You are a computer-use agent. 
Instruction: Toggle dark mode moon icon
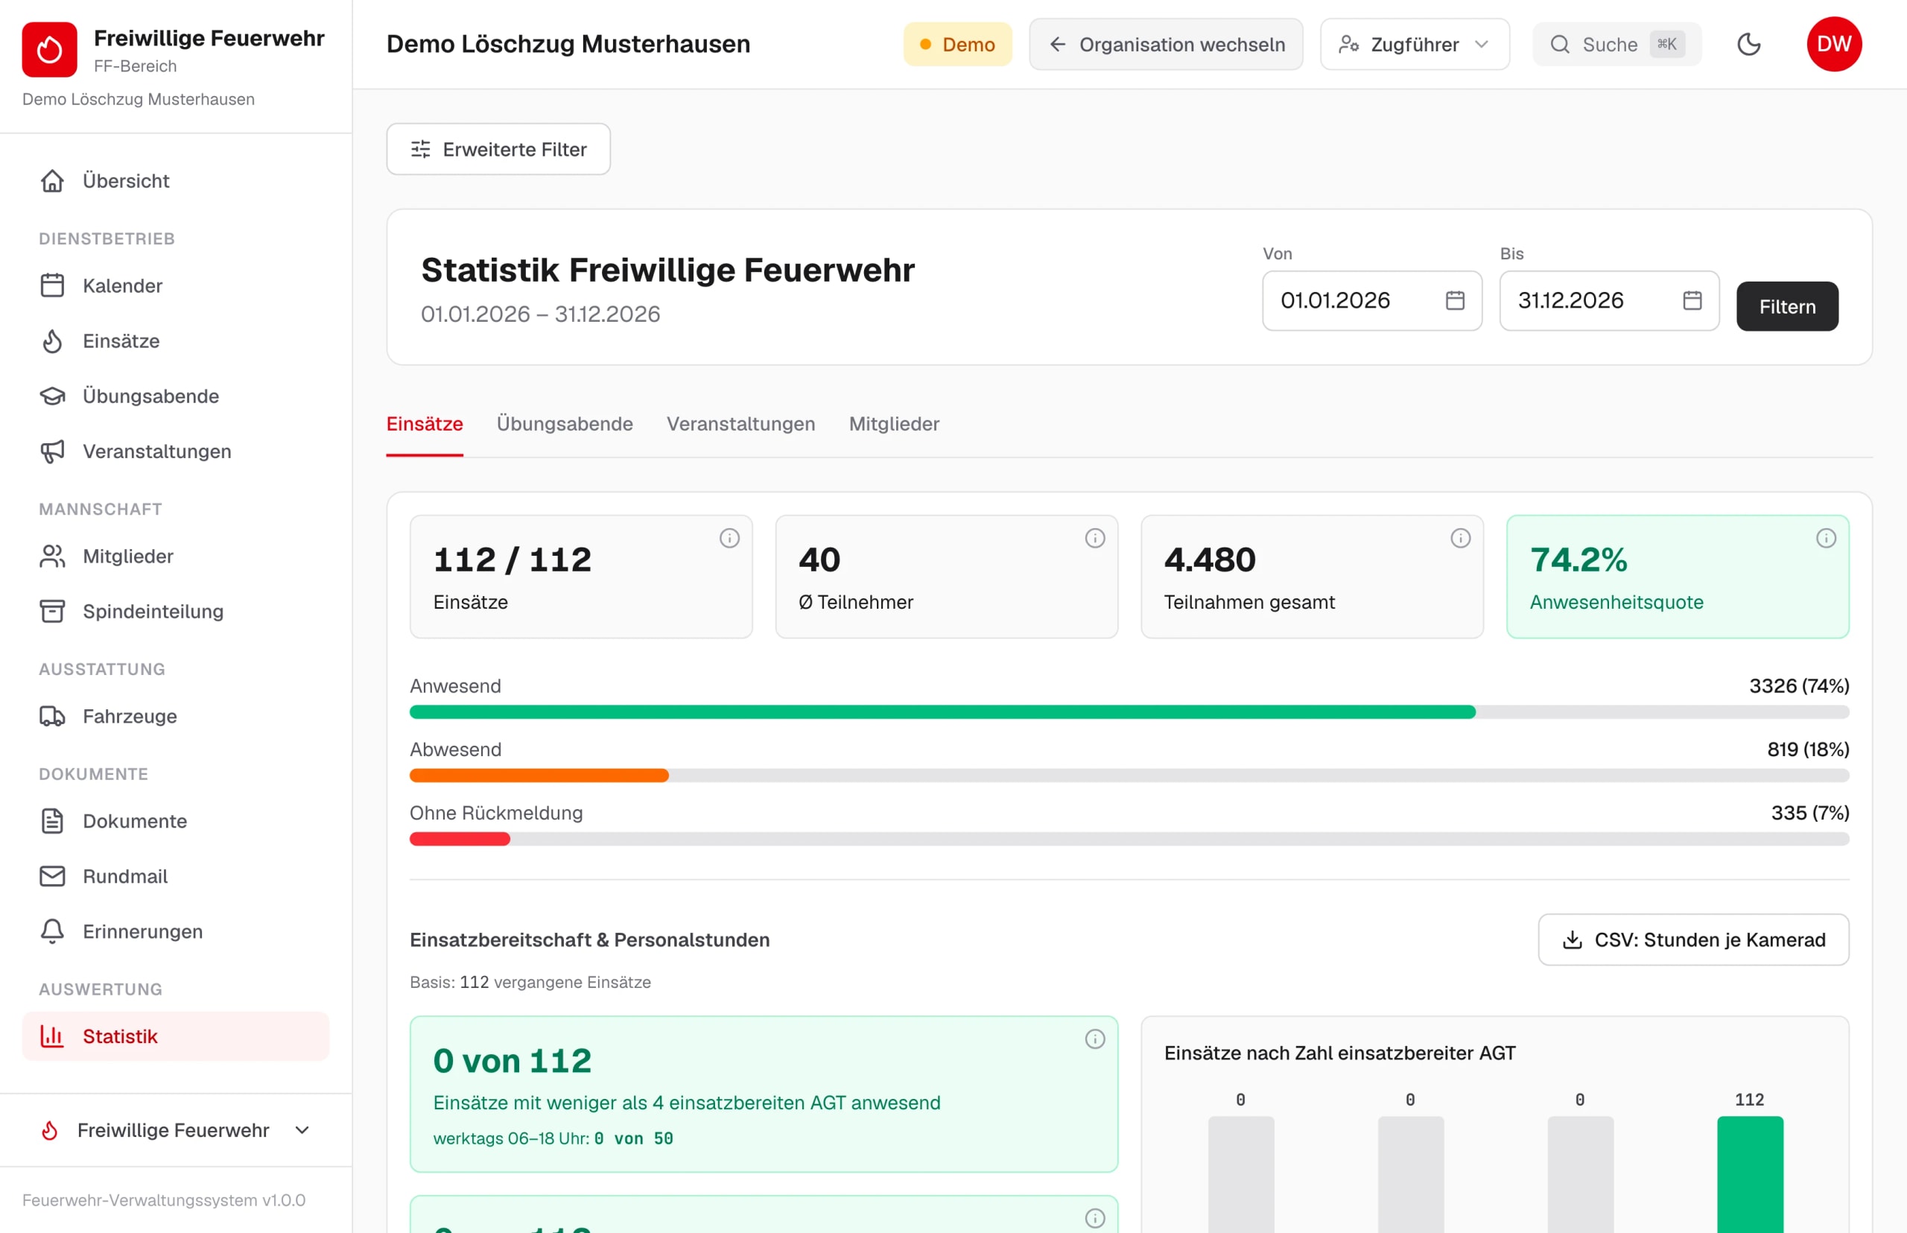click(1749, 44)
